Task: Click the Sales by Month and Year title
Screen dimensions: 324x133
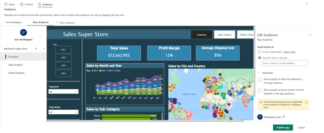Action: coord(104,66)
